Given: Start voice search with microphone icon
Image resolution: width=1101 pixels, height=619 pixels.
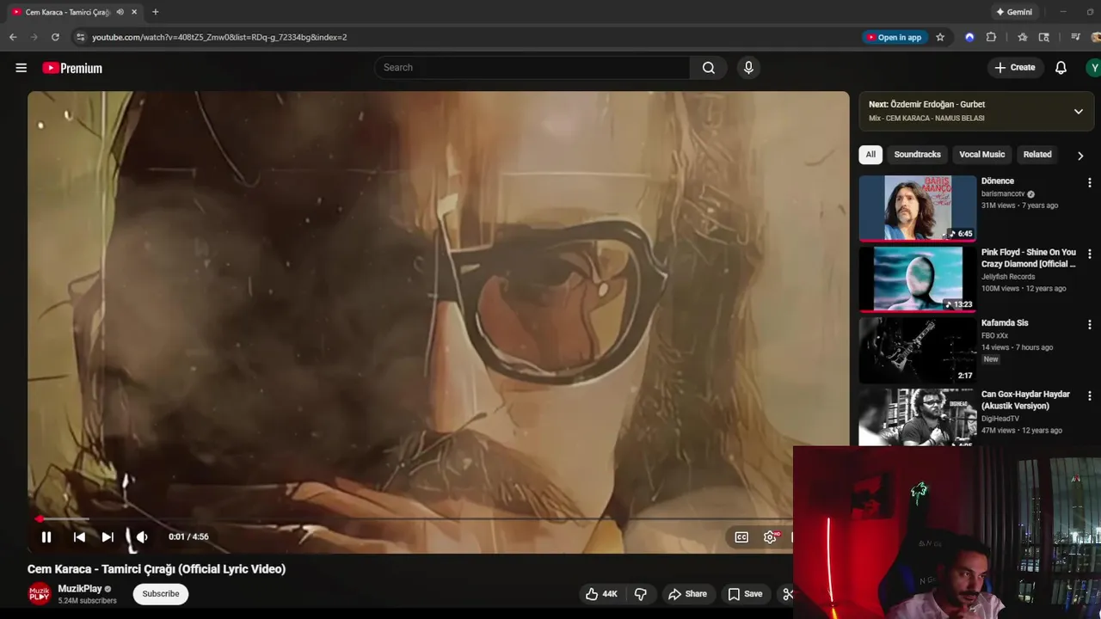Looking at the screenshot, I should click(x=748, y=68).
